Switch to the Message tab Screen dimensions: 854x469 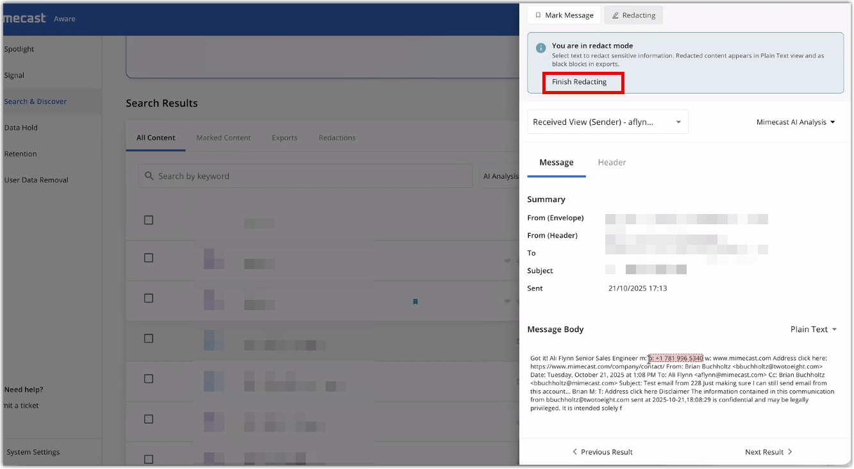coord(557,163)
